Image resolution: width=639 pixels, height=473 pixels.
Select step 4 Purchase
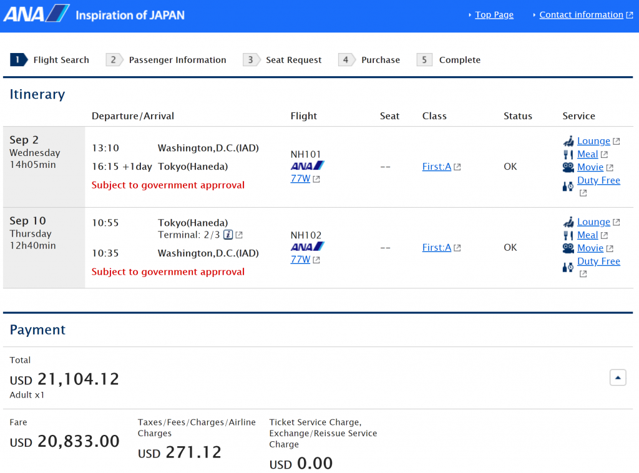tap(369, 60)
